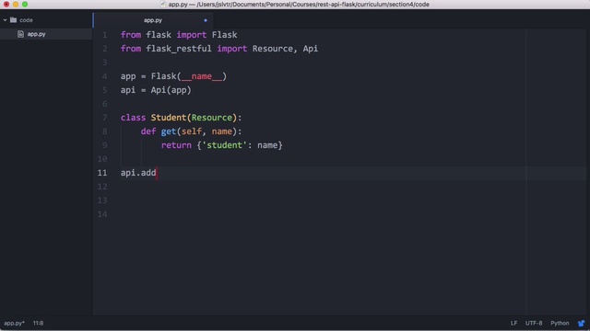
Task: Click the 'api.add' text on line 11
Action: [138, 173]
